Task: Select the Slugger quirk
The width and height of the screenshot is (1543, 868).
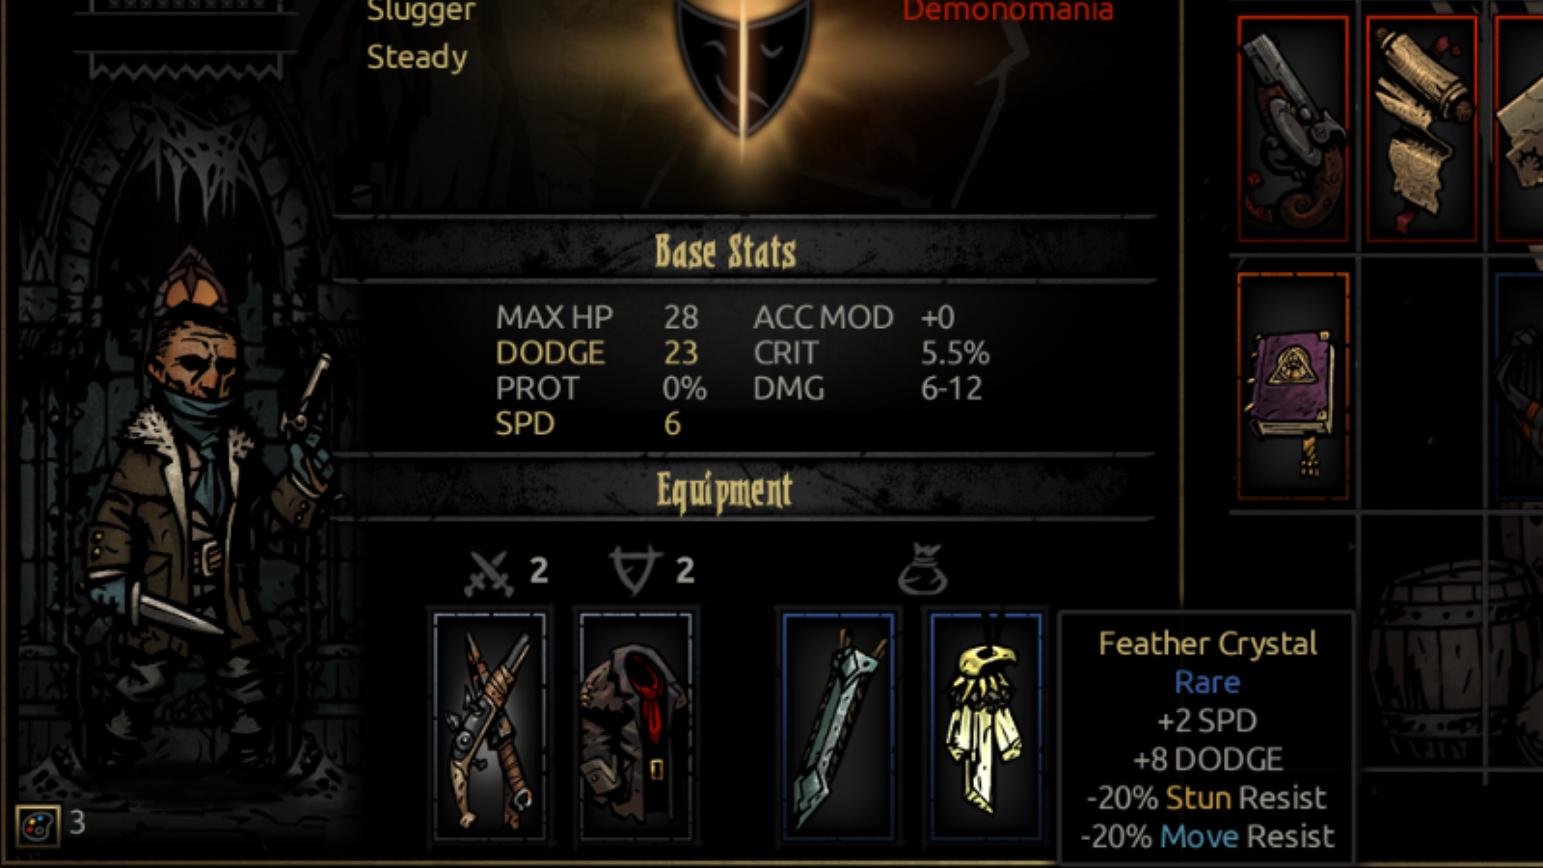Action: [421, 12]
